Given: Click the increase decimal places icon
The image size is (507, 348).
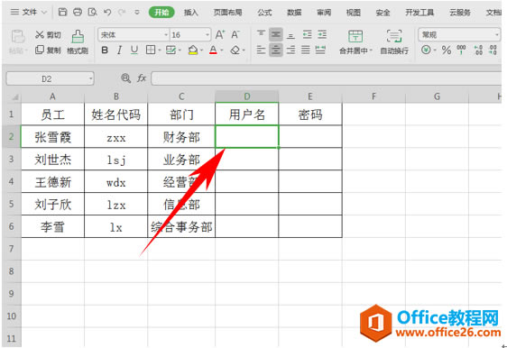Looking at the screenshot, I should click(478, 50).
